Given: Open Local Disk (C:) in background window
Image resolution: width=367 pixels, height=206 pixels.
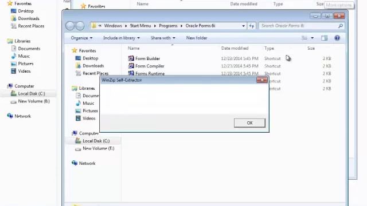Looking at the screenshot, I should pyautogui.click(x=28, y=94).
